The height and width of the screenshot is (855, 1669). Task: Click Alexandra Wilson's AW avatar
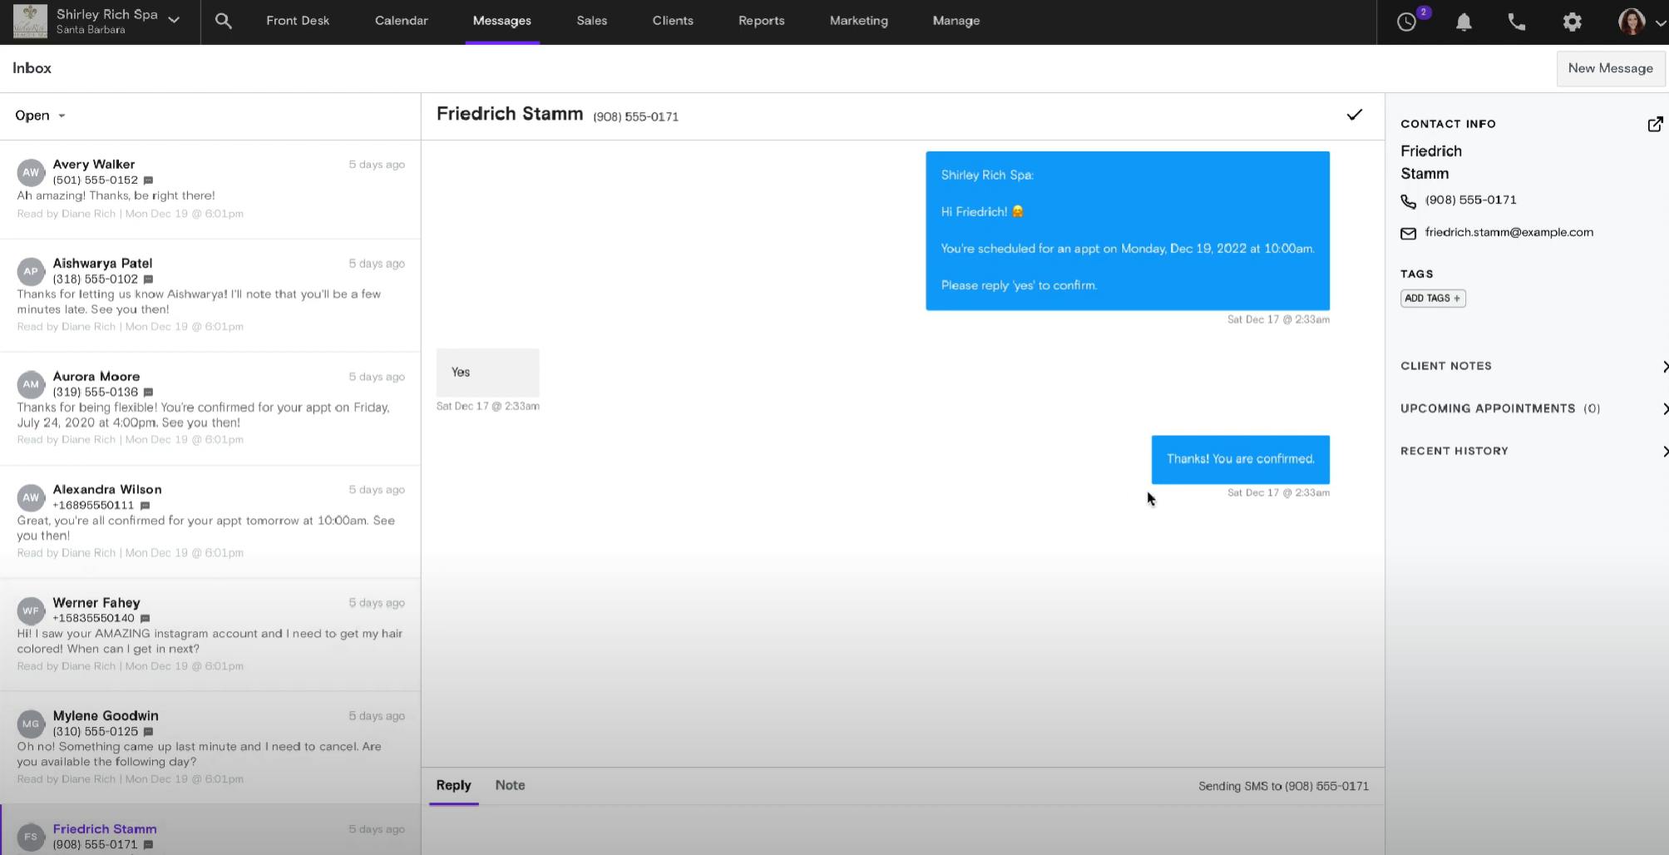pos(31,497)
